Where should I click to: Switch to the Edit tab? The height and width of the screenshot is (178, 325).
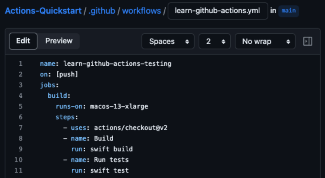coord(23,41)
